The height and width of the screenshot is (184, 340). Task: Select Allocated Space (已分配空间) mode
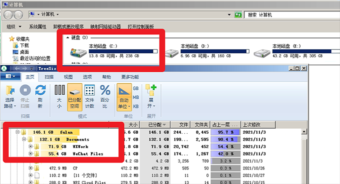click(x=74, y=97)
